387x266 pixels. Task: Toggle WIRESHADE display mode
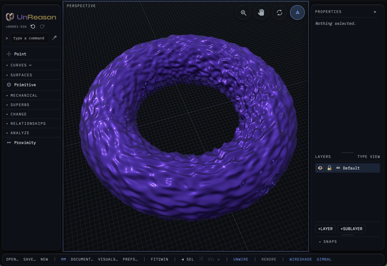[x=300, y=259]
